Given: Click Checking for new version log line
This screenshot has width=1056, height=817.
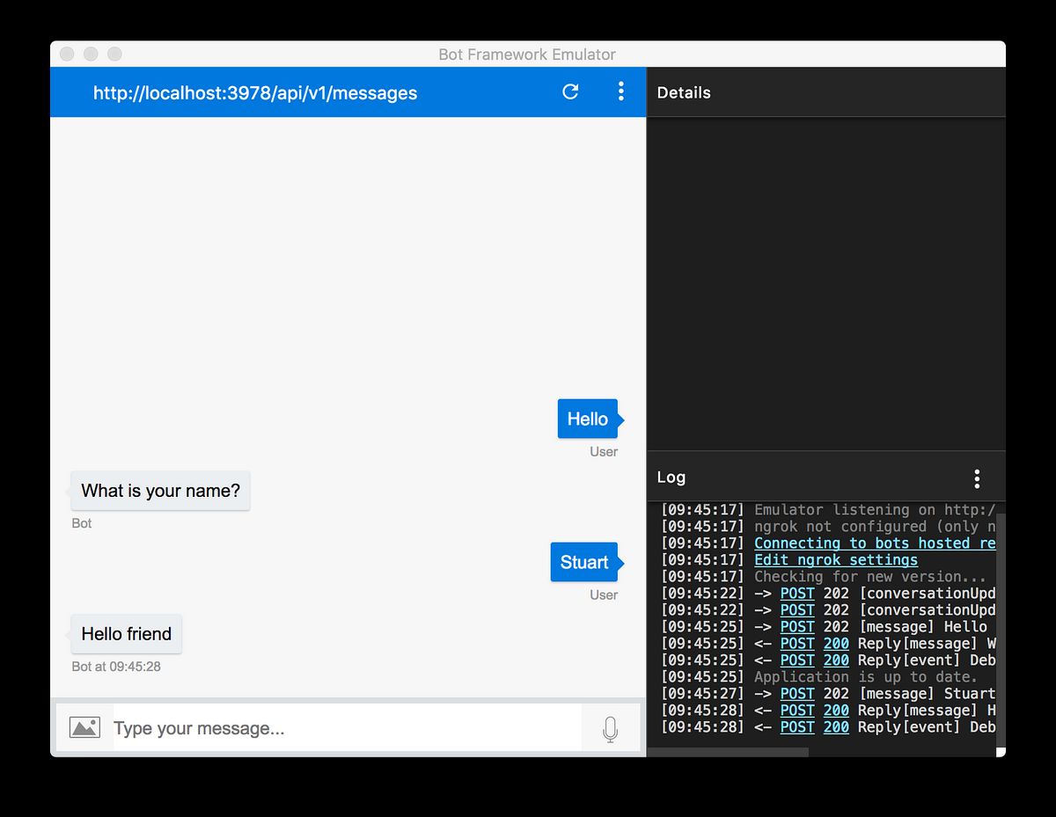Looking at the screenshot, I should (x=870, y=577).
